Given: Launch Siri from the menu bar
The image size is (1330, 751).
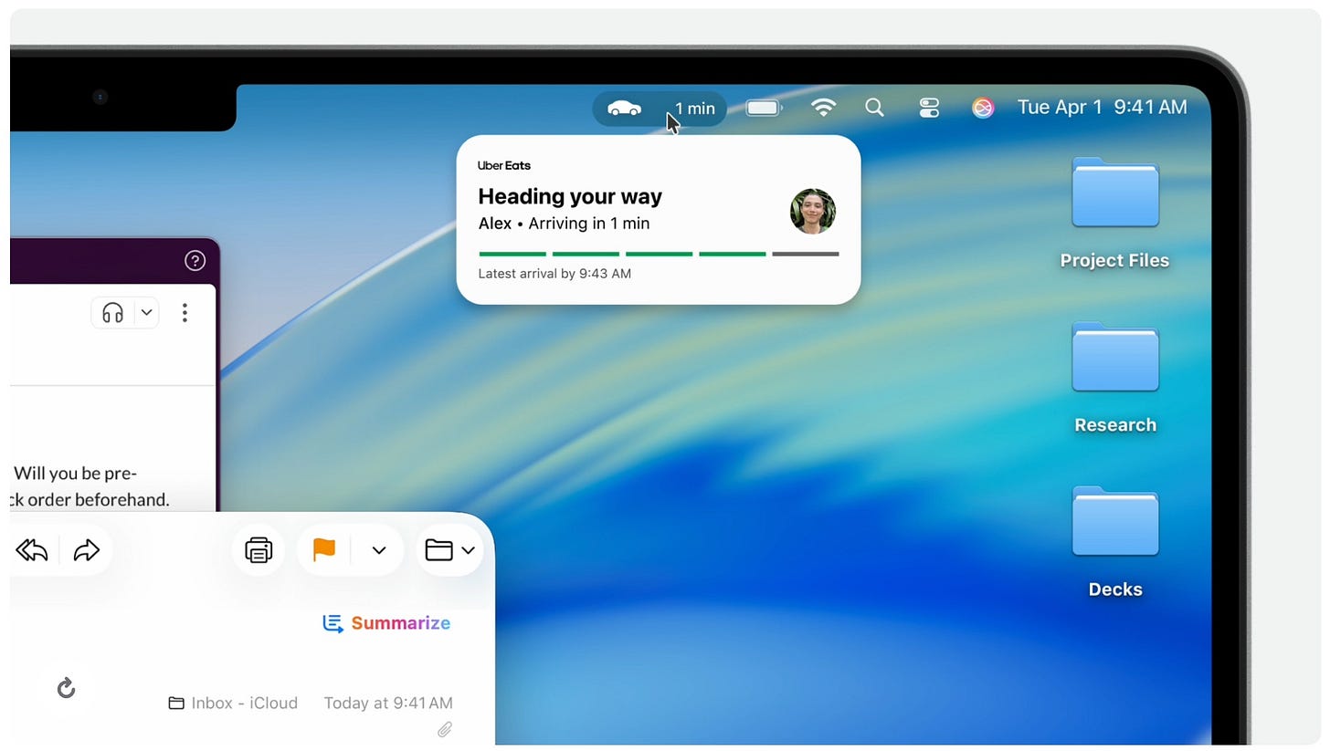Looking at the screenshot, I should [983, 108].
